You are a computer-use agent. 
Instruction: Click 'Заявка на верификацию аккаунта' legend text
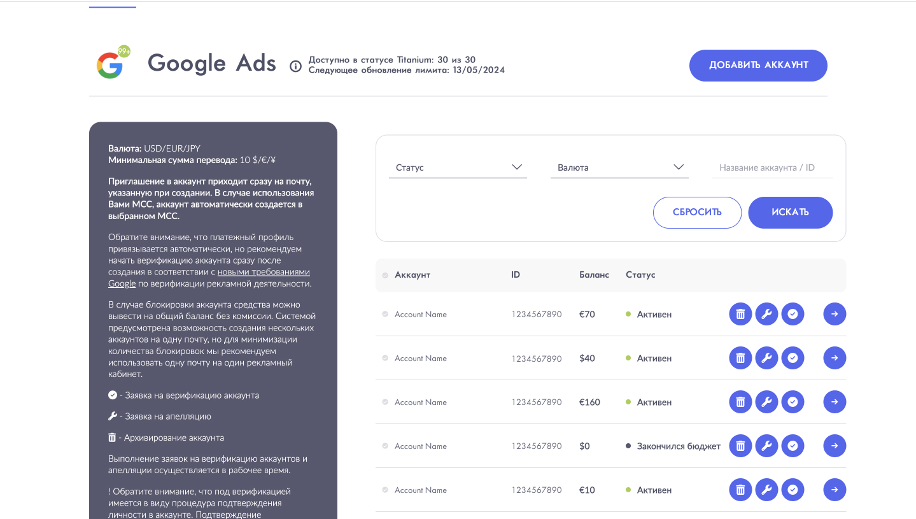pyautogui.click(x=192, y=395)
